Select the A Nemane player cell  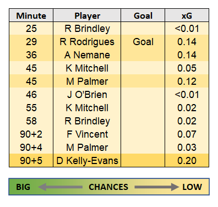87,55
